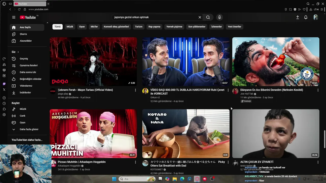Run search with the magnifier button
The height and width of the screenshot is (183, 326).
point(208,17)
